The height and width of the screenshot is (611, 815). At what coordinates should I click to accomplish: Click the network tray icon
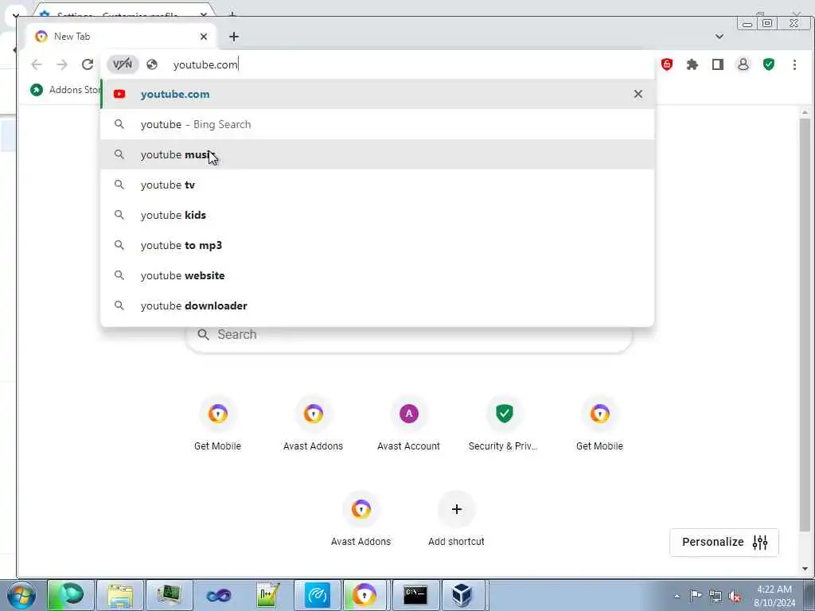[x=716, y=596]
